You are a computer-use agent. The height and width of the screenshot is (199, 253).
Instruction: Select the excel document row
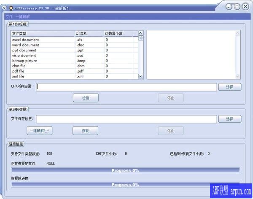[x=75, y=40]
